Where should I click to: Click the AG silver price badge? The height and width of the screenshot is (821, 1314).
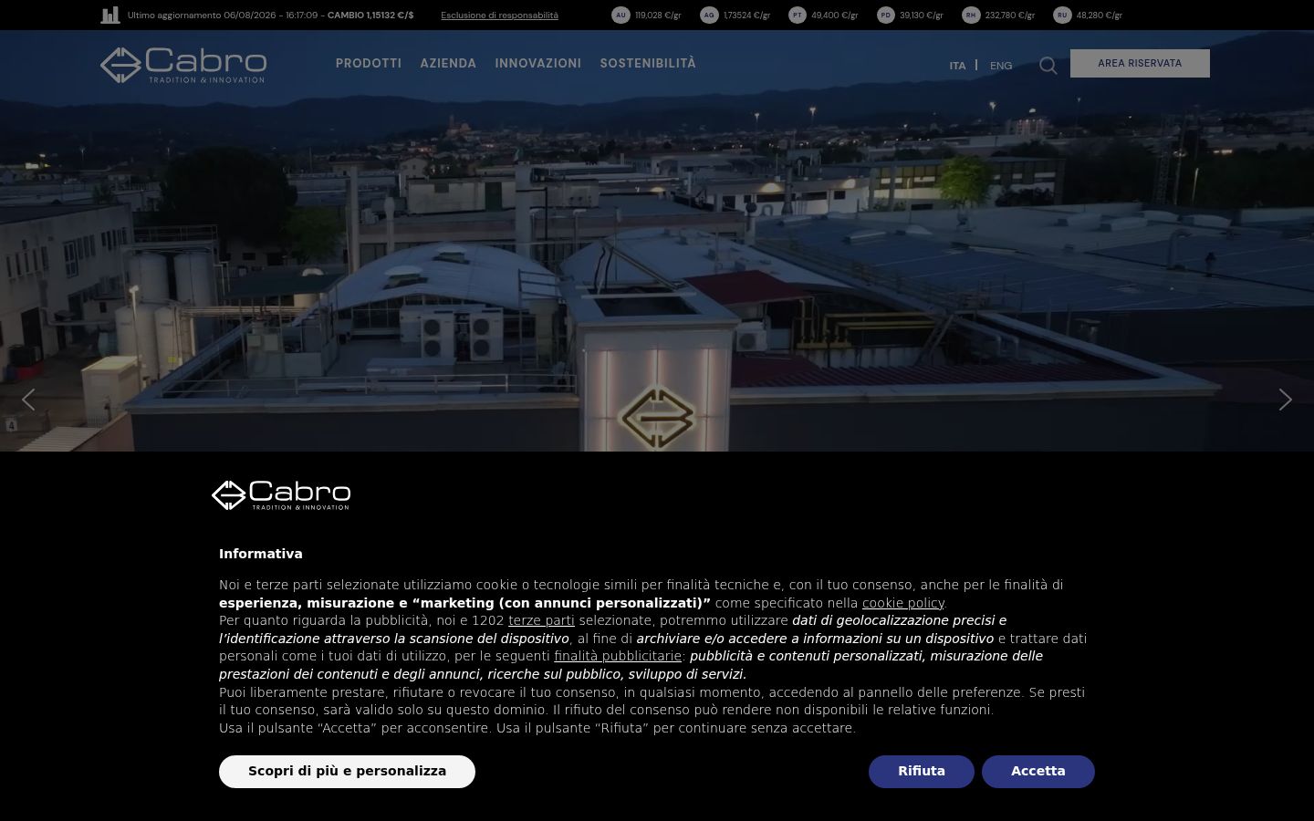[709, 16]
